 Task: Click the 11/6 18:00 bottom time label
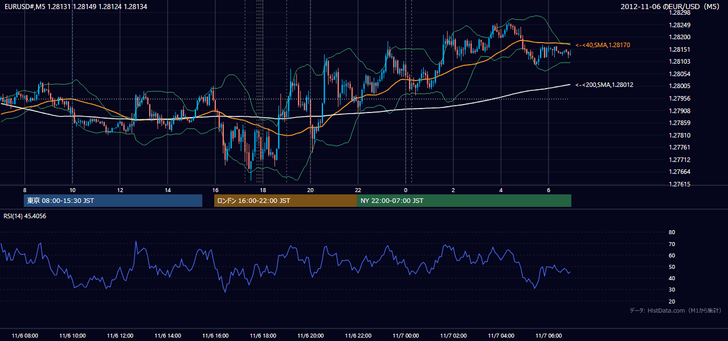click(x=263, y=336)
